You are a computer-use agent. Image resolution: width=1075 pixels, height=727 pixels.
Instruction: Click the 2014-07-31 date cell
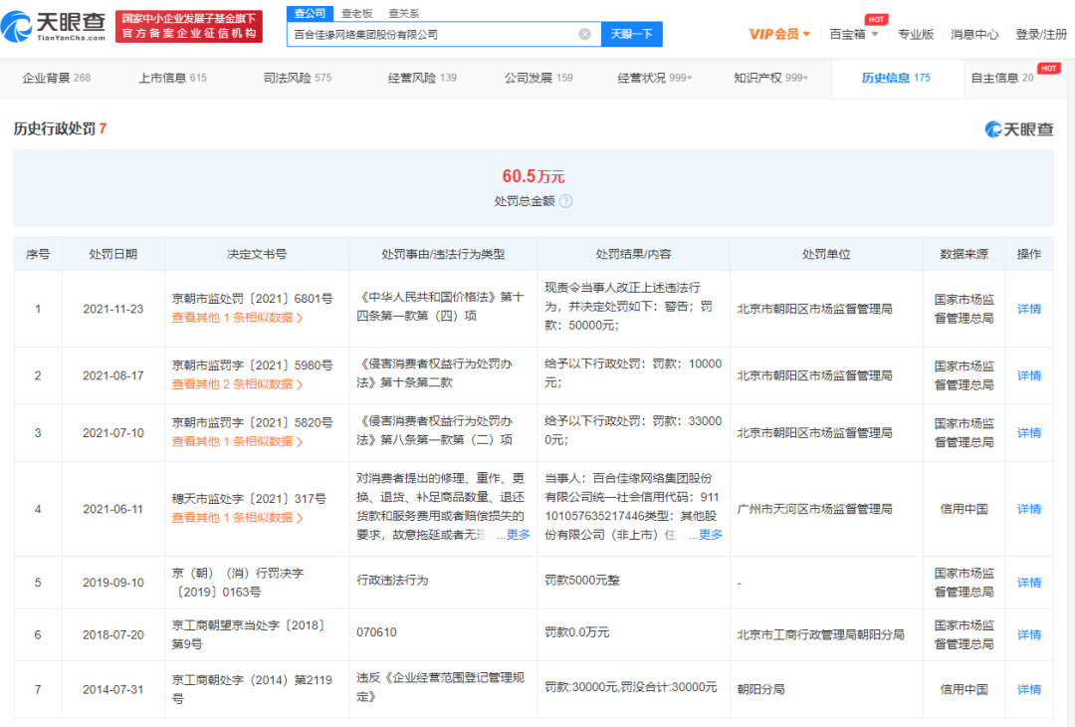click(113, 690)
